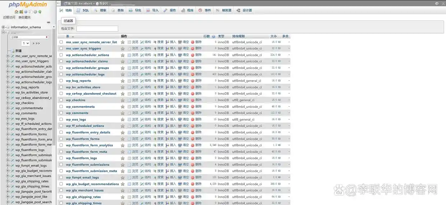Viewport: 446px width, 205px height.
Task: Expand the information_schema database node
Action: 3,27
